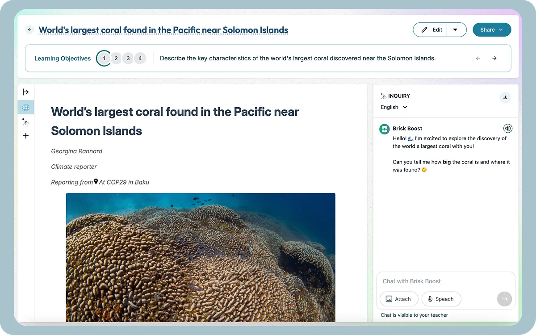Select learning objective 2
The image size is (536, 335).
click(x=116, y=58)
